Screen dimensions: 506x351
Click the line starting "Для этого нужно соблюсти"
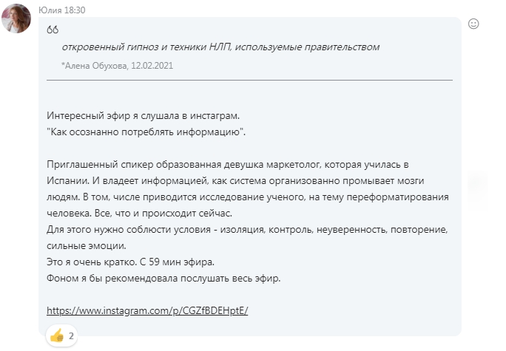248,230
